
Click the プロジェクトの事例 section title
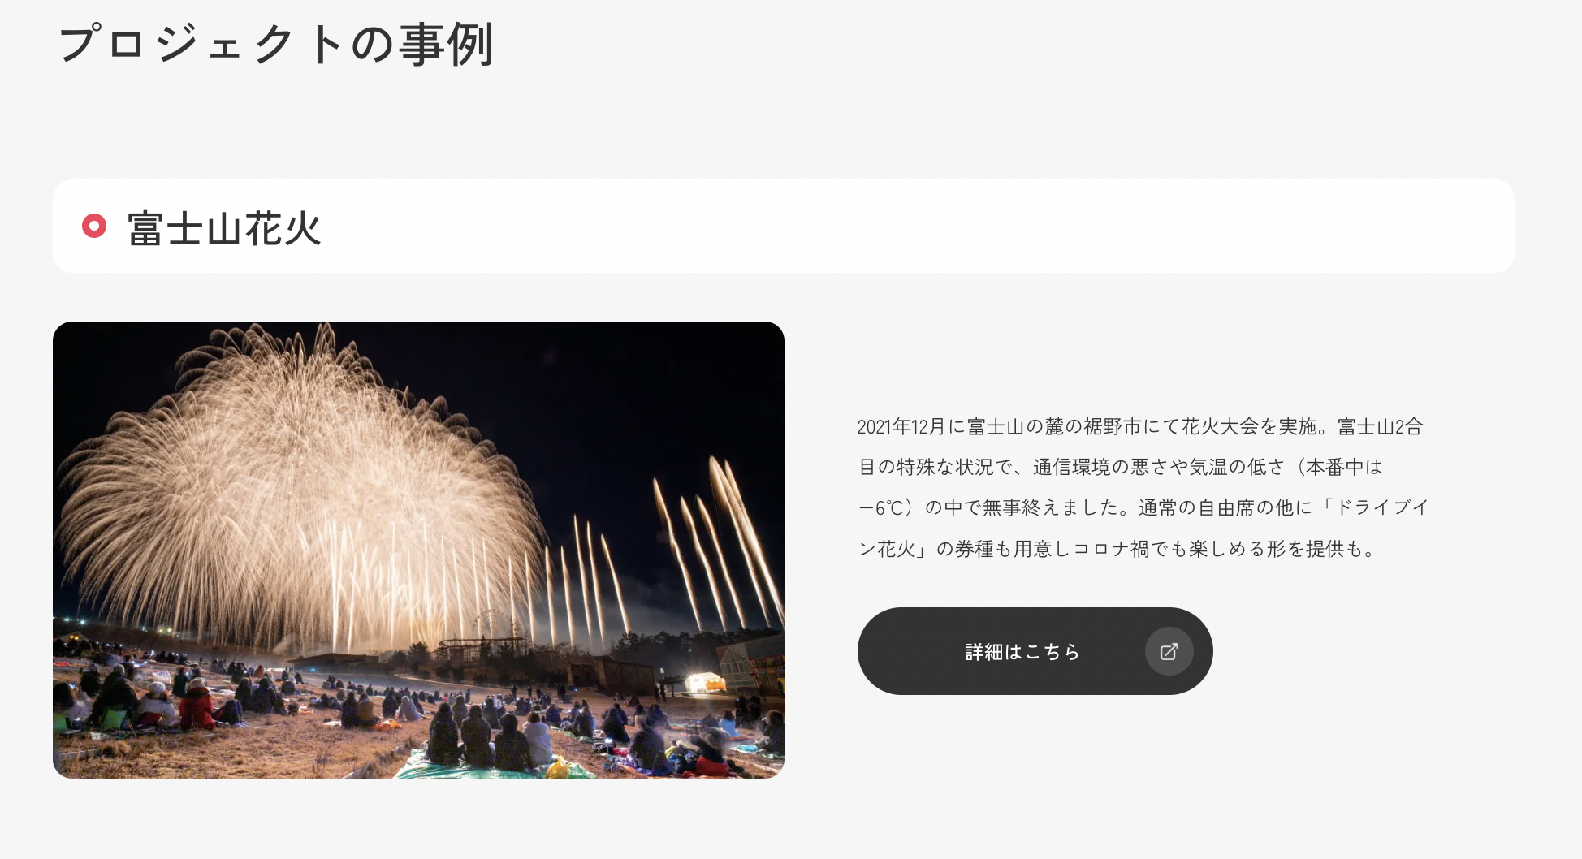(276, 44)
